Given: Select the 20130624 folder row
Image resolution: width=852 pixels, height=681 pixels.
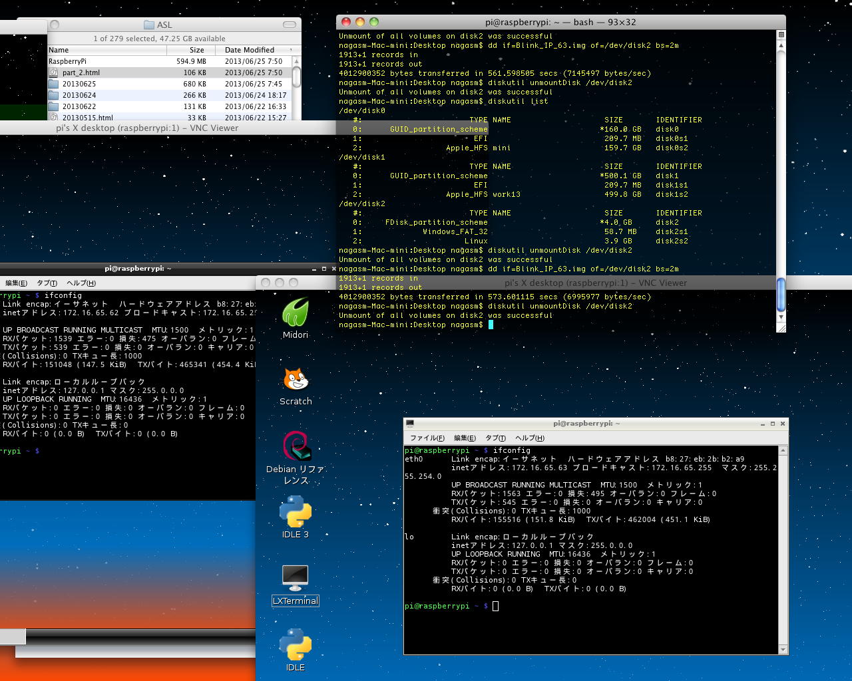Looking at the screenshot, I should point(79,96).
